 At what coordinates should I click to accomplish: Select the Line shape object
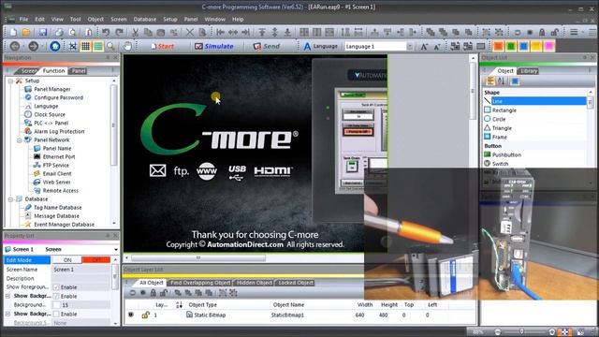(x=534, y=101)
